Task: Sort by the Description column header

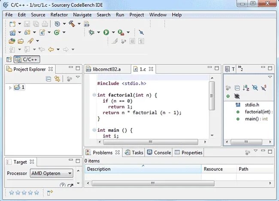Action: coord(143,169)
